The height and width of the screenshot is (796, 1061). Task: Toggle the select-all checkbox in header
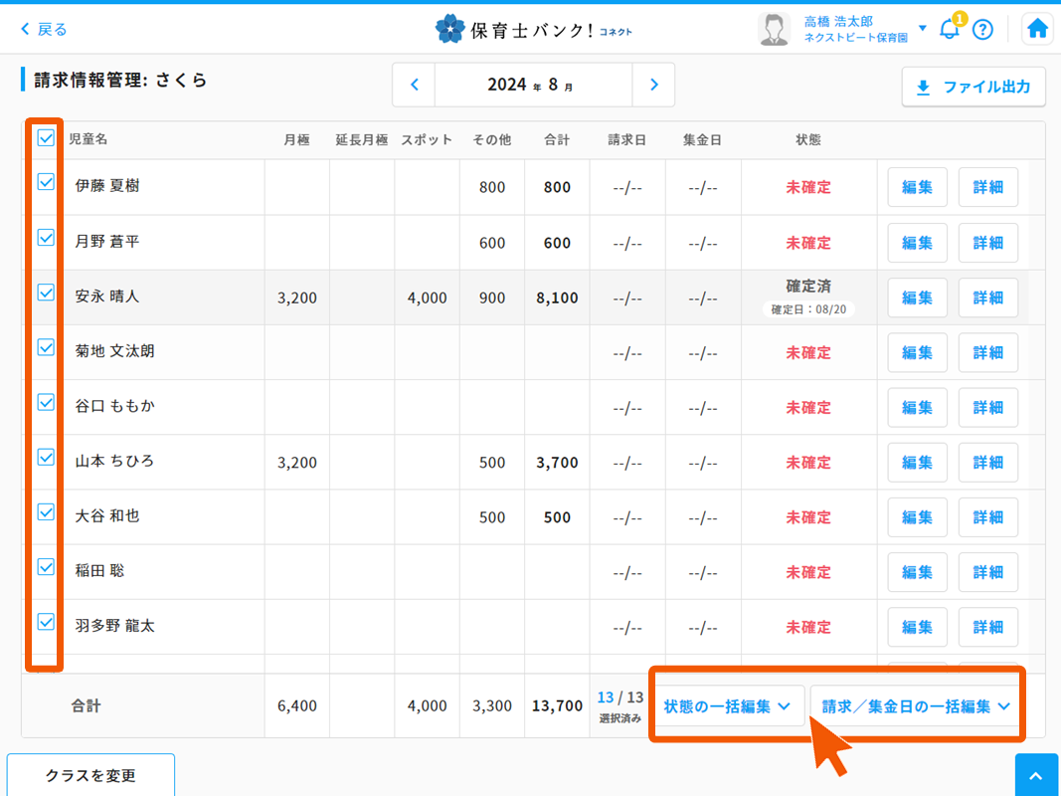[46, 138]
